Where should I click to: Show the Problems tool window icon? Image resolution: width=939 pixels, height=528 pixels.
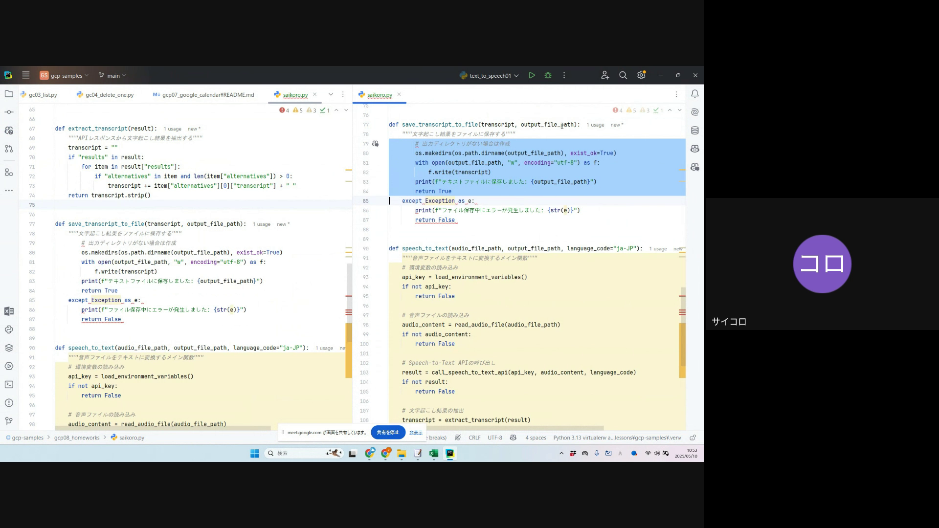click(9, 403)
